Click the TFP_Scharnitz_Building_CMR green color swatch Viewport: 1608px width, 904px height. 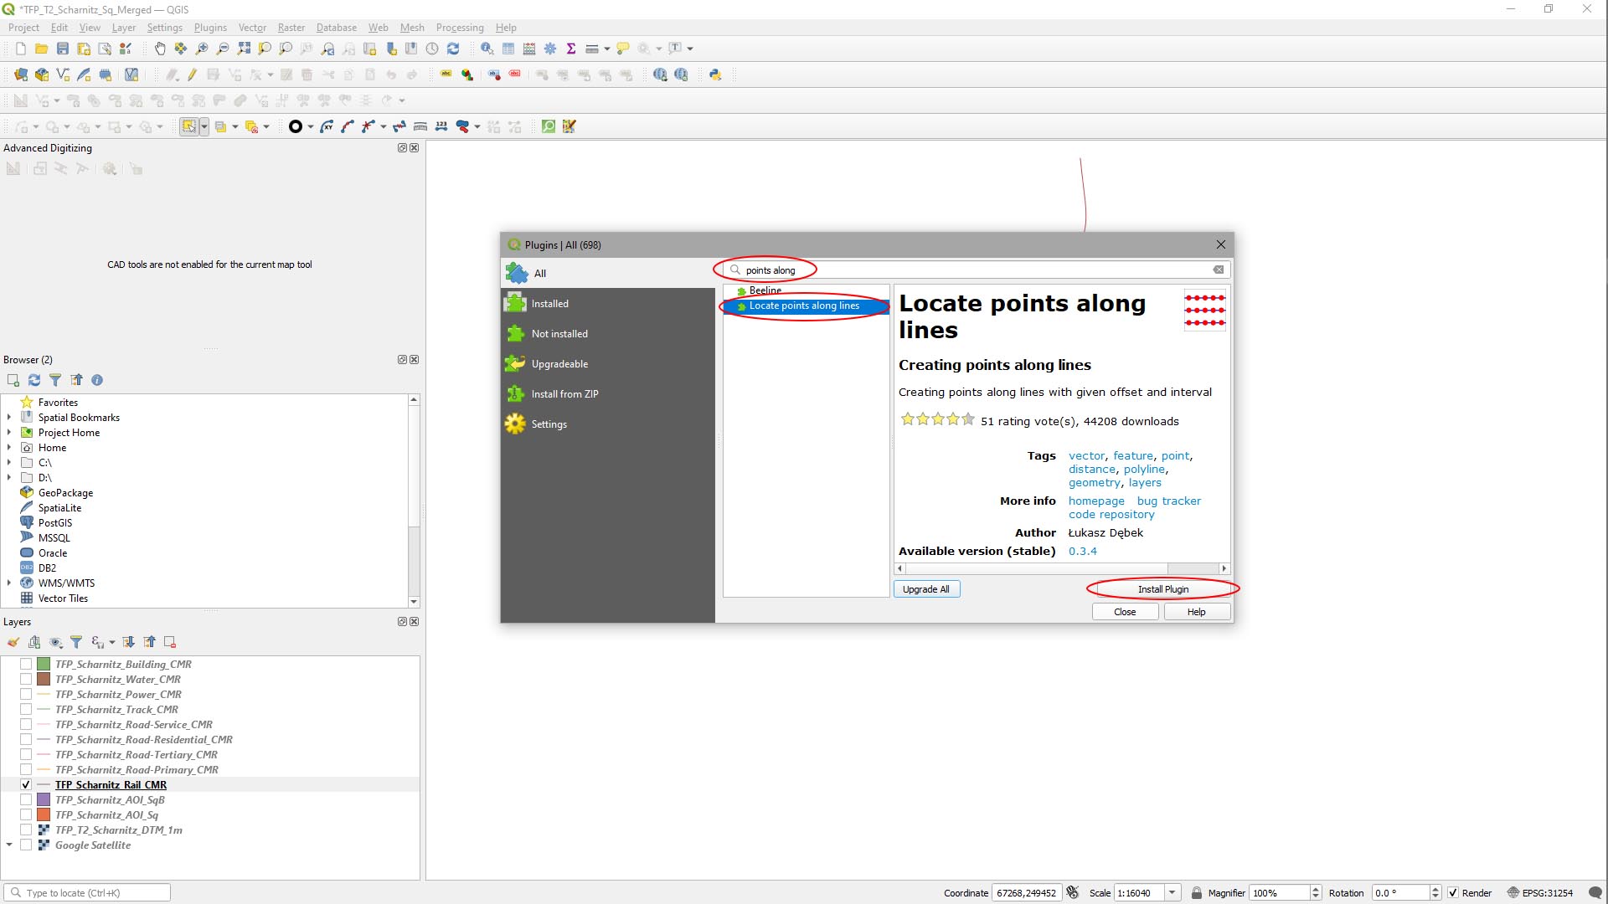click(44, 665)
